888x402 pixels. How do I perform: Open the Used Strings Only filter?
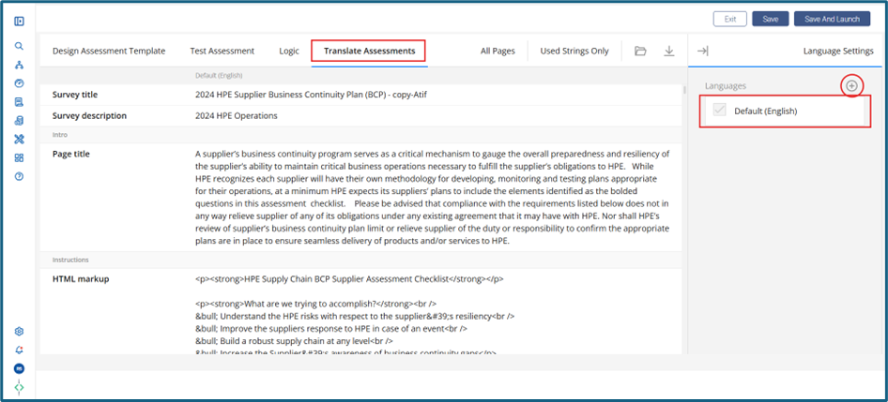[574, 51]
